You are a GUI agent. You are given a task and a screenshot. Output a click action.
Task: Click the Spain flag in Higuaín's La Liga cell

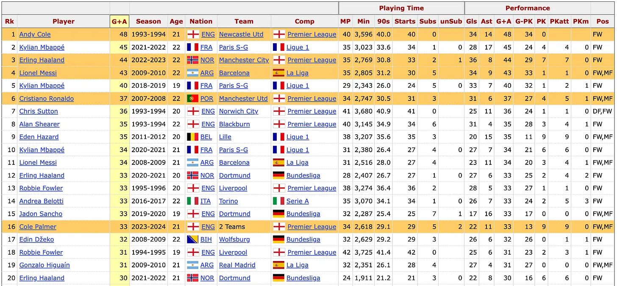pyautogui.click(x=279, y=265)
